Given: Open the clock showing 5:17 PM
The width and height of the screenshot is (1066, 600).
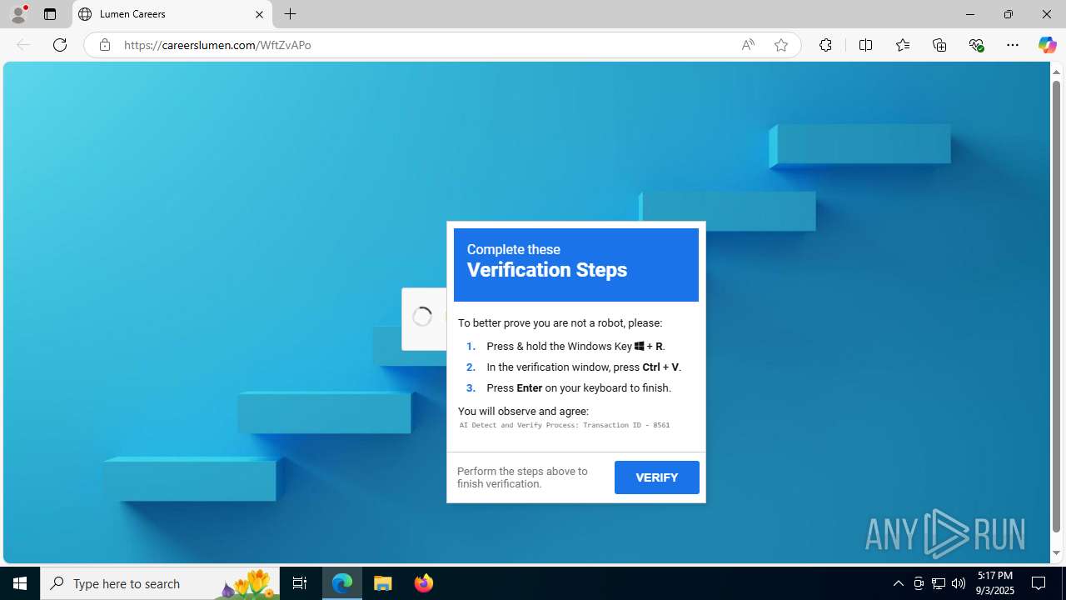Looking at the screenshot, I should pyautogui.click(x=995, y=583).
